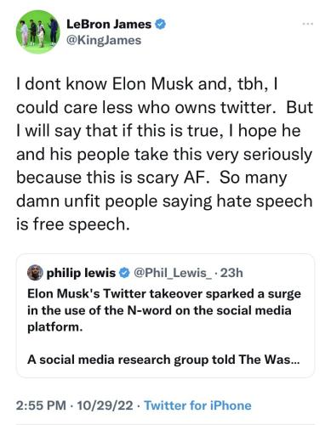Open the @Phil_Lewis_ handle

(x=172, y=273)
